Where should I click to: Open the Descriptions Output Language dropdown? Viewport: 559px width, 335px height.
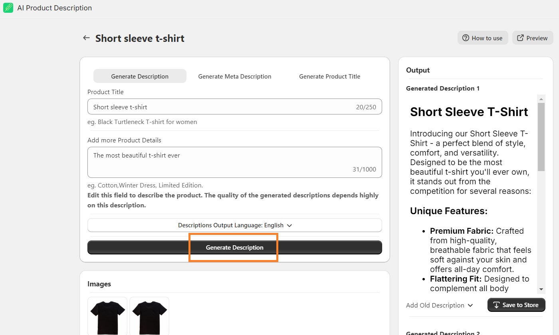[234, 225]
